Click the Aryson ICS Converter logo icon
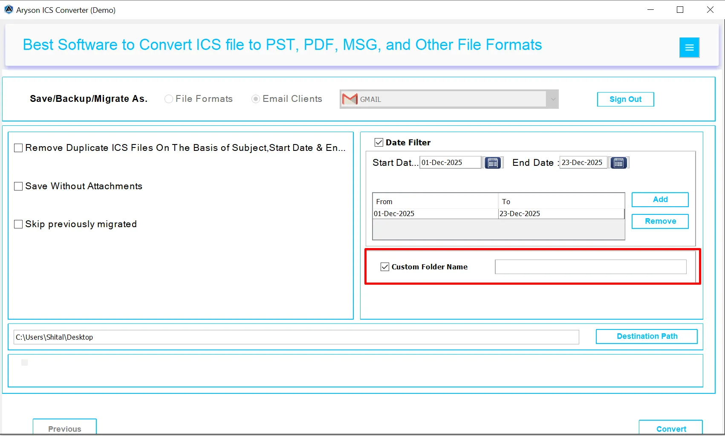This screenshot has width=725, height=436. [8, 9]
